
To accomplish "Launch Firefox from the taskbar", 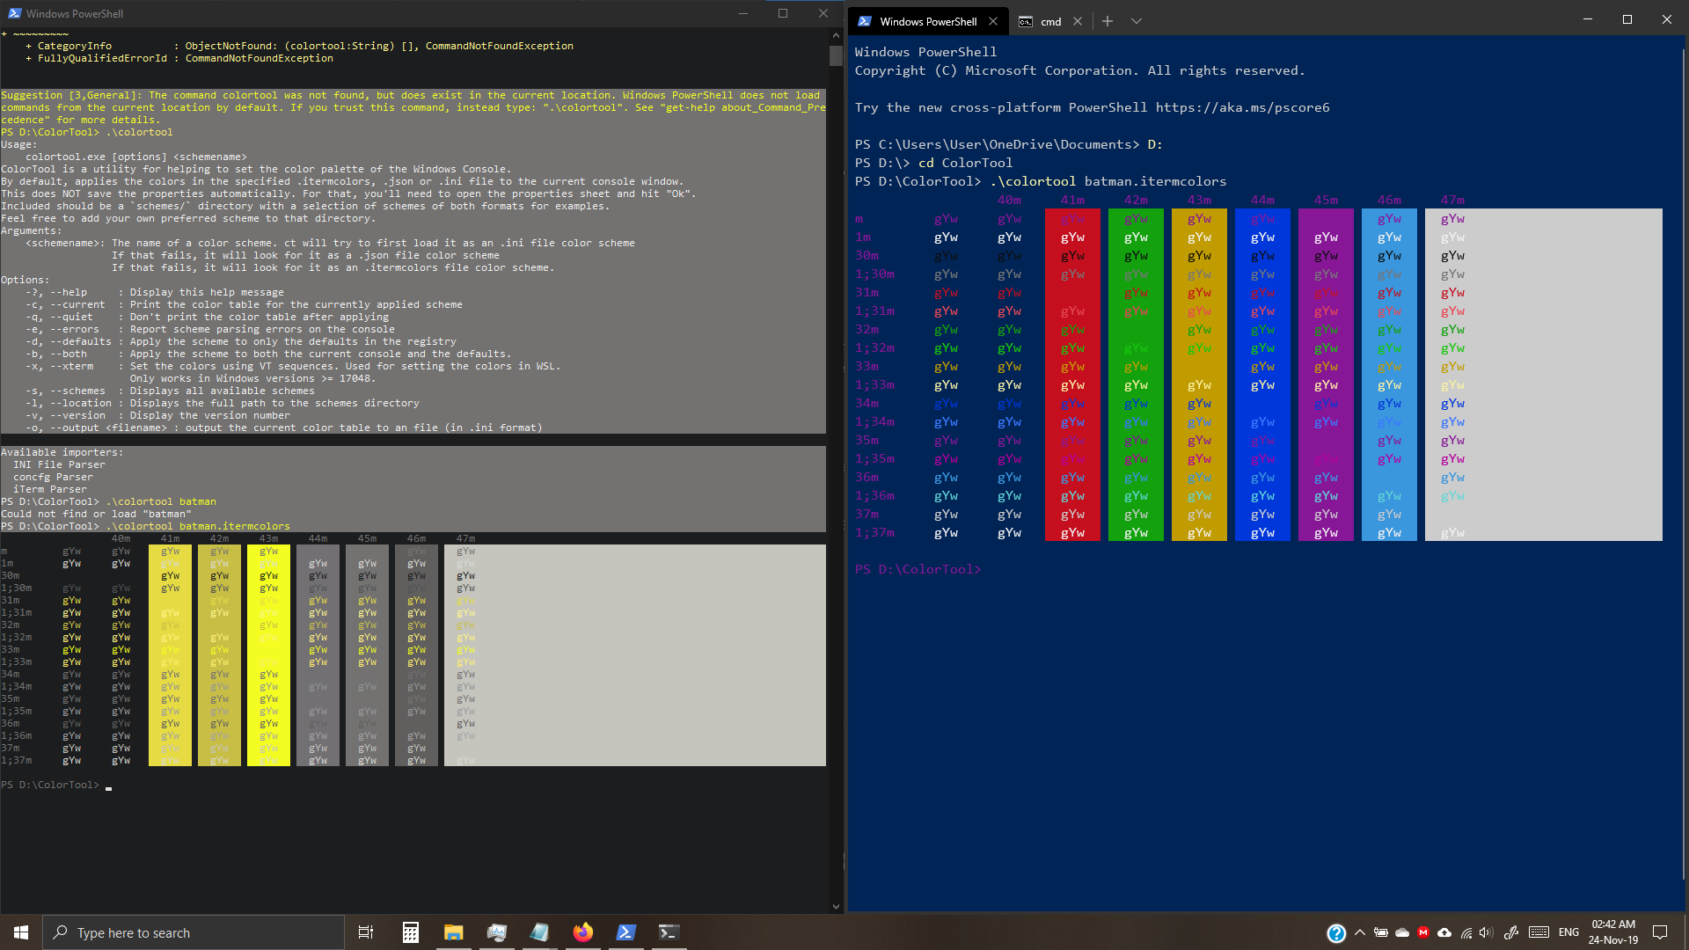I will tap(582, 932).
